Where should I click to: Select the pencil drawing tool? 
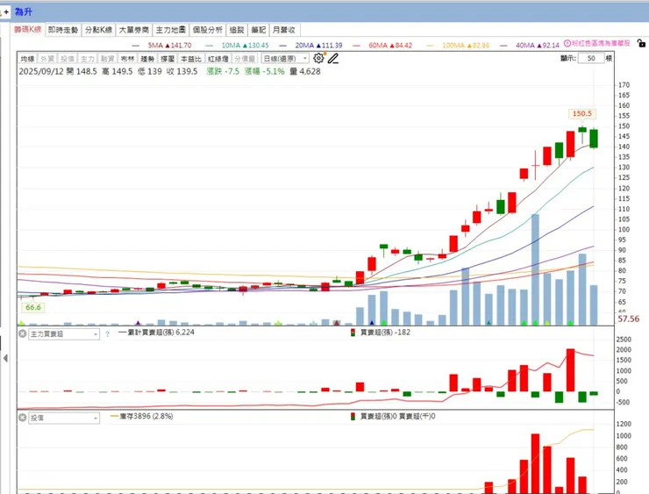point(333,59)
